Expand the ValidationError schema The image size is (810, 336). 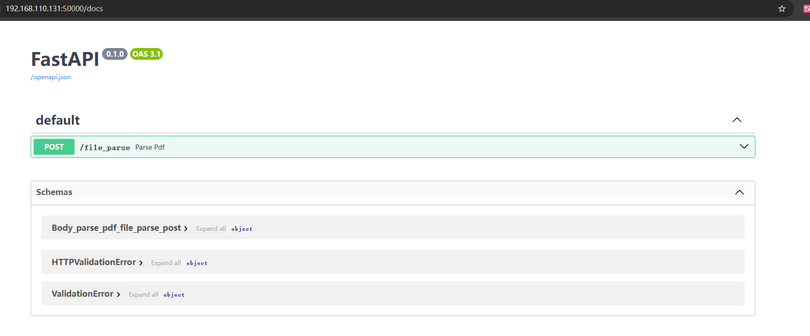click(x=86, y=294)
